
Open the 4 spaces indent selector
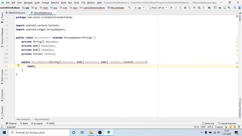click(x=219, y=127)
